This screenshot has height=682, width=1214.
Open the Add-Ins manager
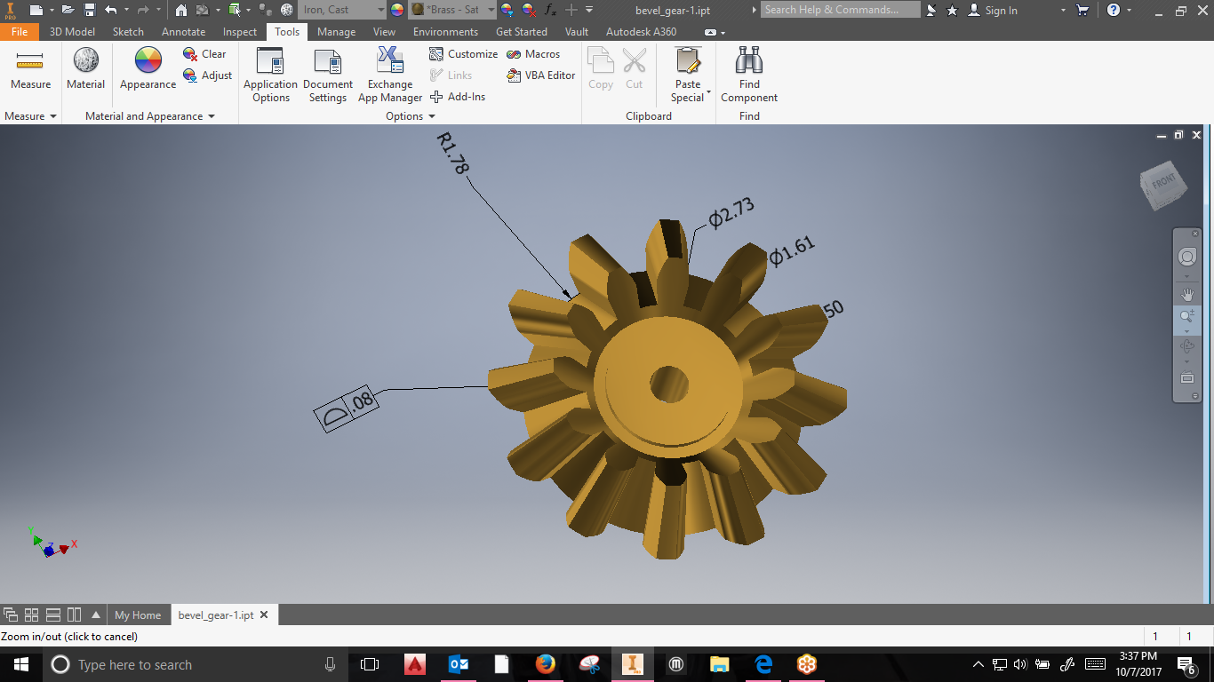tap(458, 97)
